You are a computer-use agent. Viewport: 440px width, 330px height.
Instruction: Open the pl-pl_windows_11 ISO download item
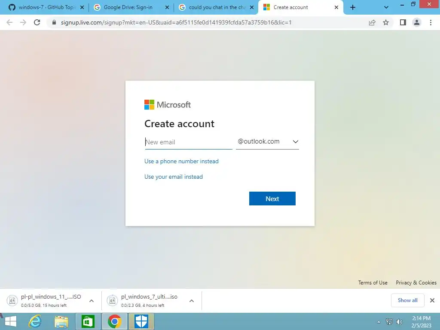pyautogui.click(x=45, y=300)
